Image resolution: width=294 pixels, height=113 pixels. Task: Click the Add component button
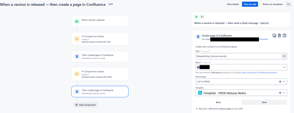coord(86,105)
